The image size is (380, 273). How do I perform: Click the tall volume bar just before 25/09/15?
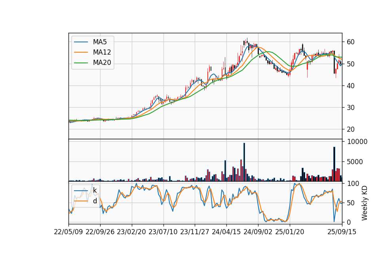pyautogui.click(x=334, y=164)
